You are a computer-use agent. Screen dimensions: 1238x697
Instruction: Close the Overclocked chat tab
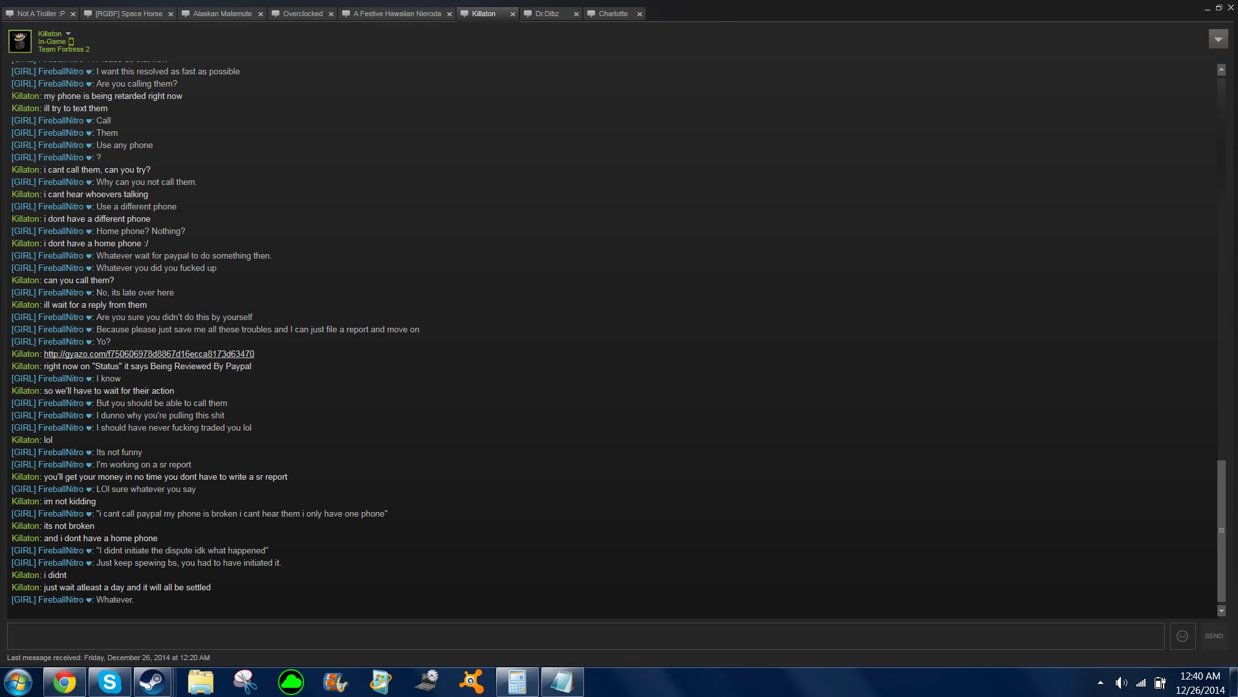tap(331, 14)
